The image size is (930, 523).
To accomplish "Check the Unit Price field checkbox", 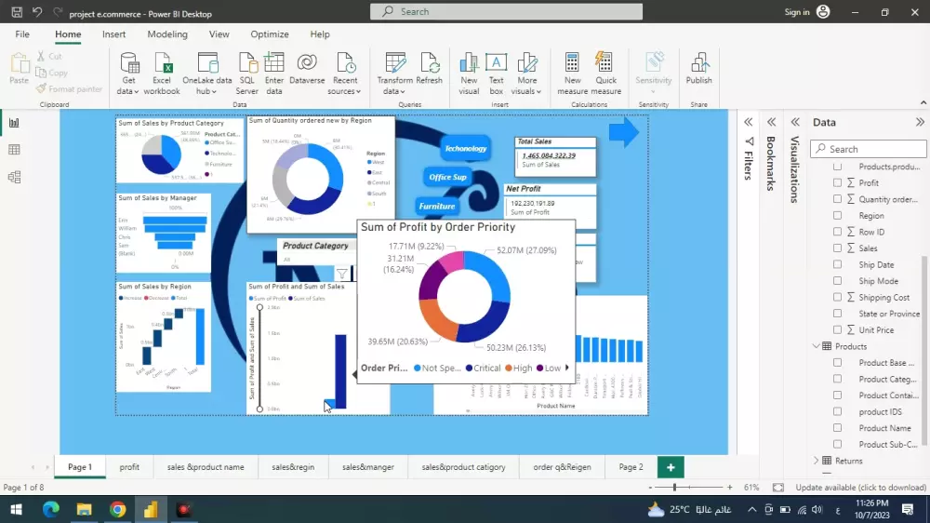I will (x=837, y=329).
